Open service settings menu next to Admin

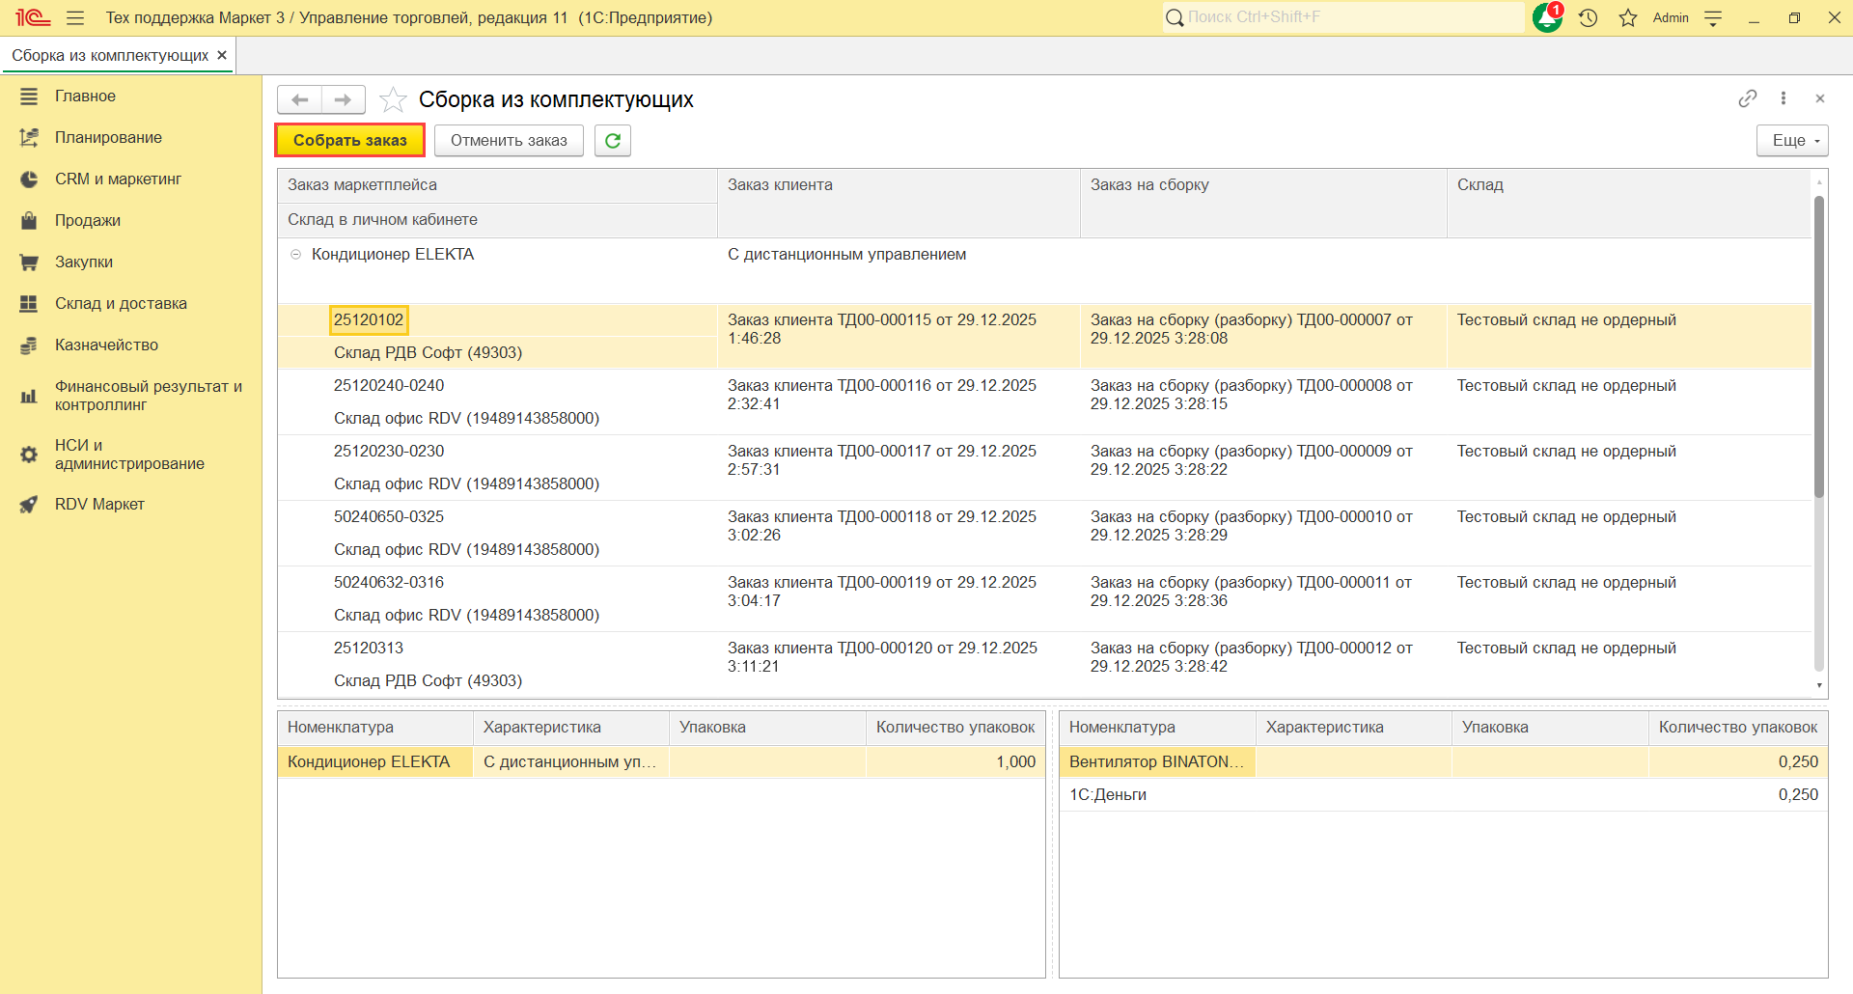pyautogui.click(x=1713, y=18)
